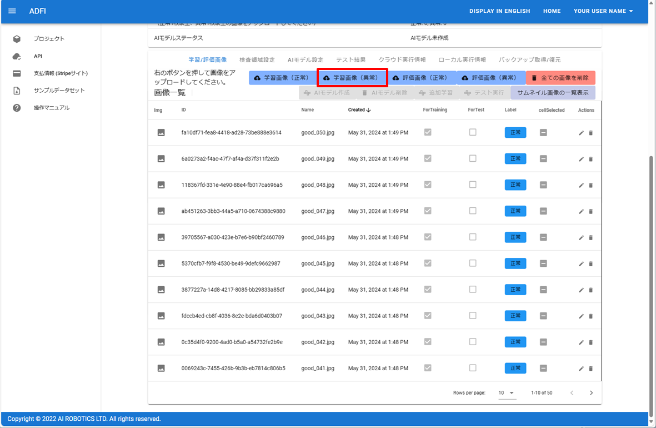This screenshot has height=428, width=656.
Task: Click 正常 label for good_050.jpg
Action: [515, 133]
